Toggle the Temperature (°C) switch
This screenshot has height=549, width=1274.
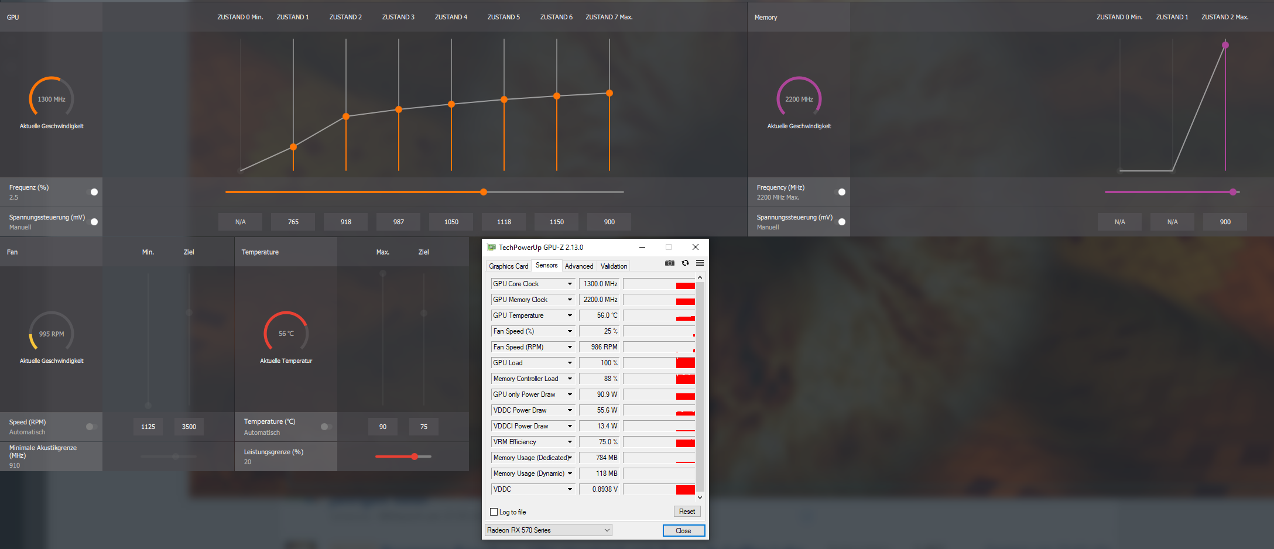(x=327, y=427)
